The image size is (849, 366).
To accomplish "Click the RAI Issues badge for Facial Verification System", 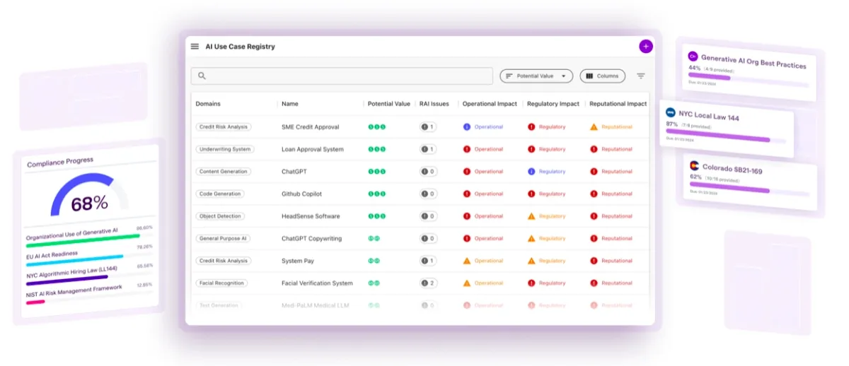I will tap(428, 283).
